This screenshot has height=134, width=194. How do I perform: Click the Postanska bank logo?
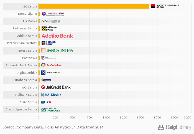(48, 58)
